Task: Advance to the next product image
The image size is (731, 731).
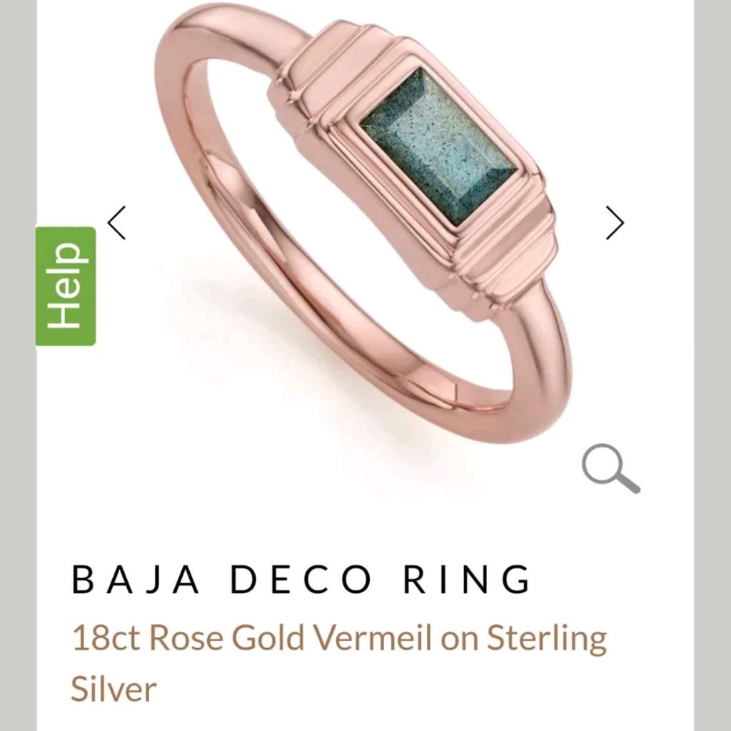Action: click(x=615, y=223)
